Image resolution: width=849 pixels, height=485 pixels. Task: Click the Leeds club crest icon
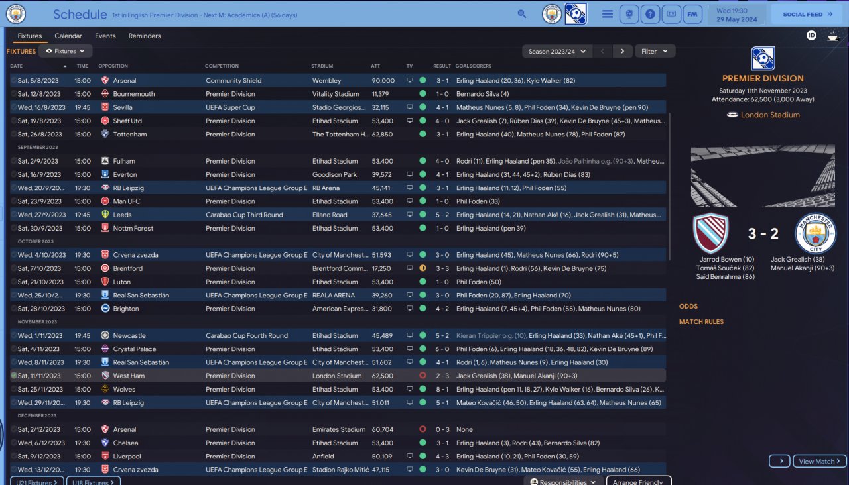coord(105,215)
